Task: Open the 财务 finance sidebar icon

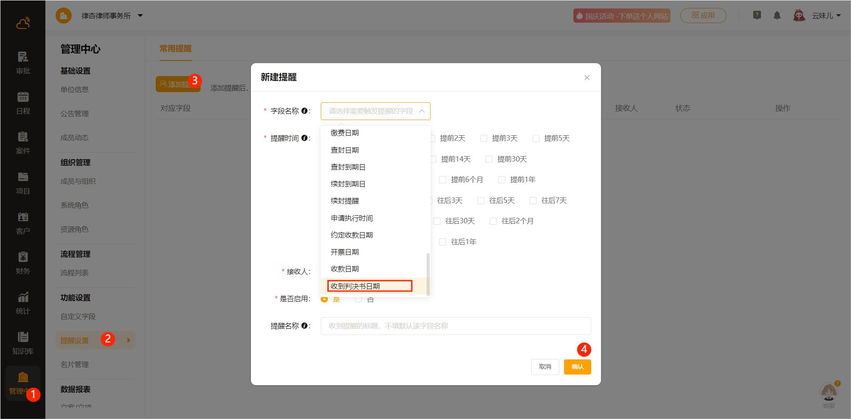Action: (x=23, y=262)
